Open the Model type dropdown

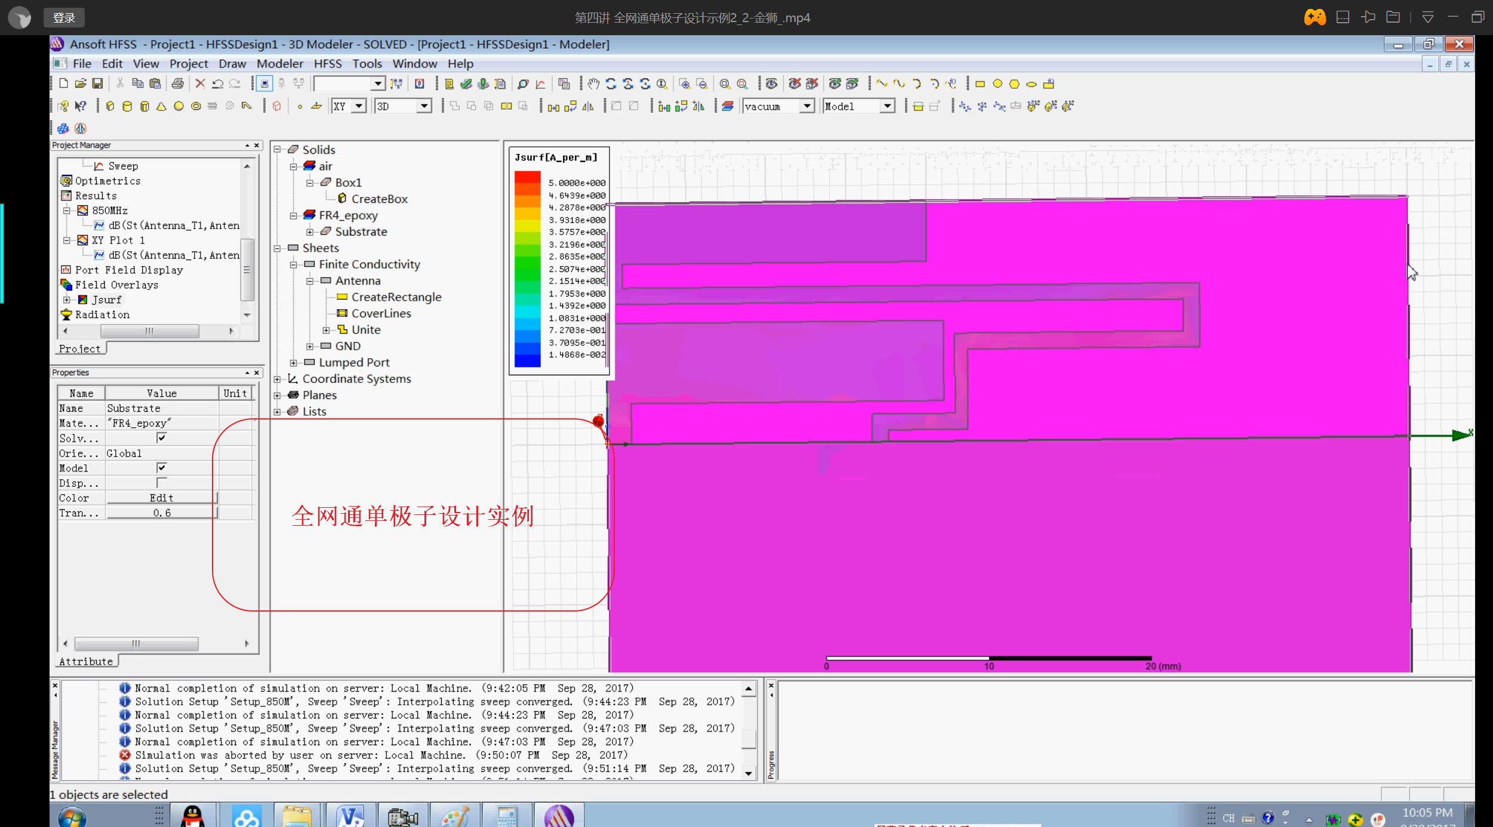(888, 106)
